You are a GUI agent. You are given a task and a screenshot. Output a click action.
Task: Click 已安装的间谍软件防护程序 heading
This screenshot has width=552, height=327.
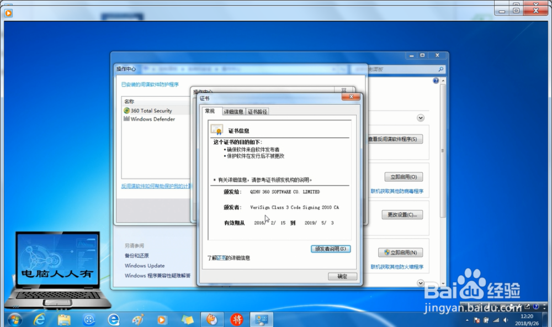(x=150, y=84)
